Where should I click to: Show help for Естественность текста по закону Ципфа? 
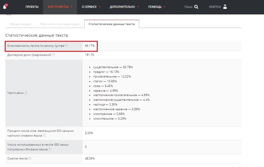click(67, 46)
